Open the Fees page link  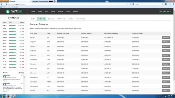click(46, 11)
